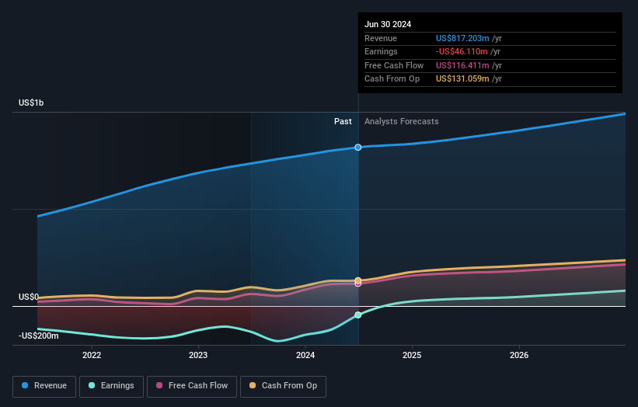The height and width of the screenshot is (407, 638).
Task: Click the US$817.203m revenue value in tooltip
Action: pyautogui.click(x=462, y=38)
